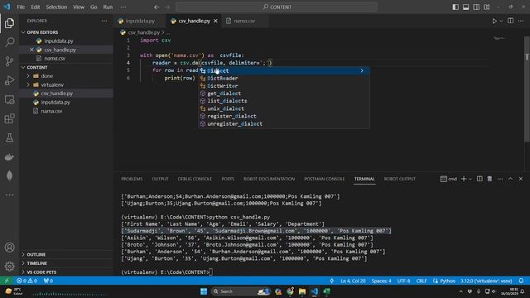Image resolution: width=530 pixels, height=298 pixels.
Task: Close csv_handle.py in Open Editors list
Action: [31, 50]
